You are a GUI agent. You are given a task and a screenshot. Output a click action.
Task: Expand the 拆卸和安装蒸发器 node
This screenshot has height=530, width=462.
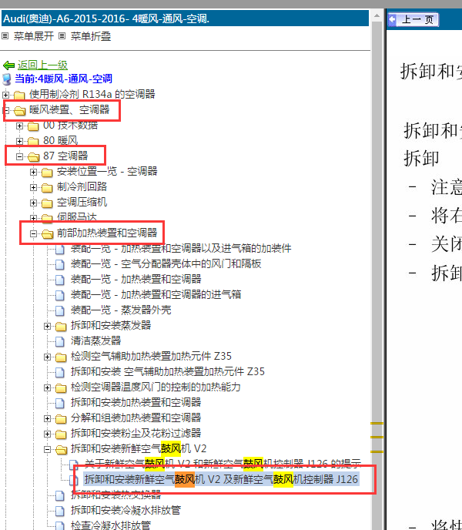pyautogui.click(x=47, y=326)
